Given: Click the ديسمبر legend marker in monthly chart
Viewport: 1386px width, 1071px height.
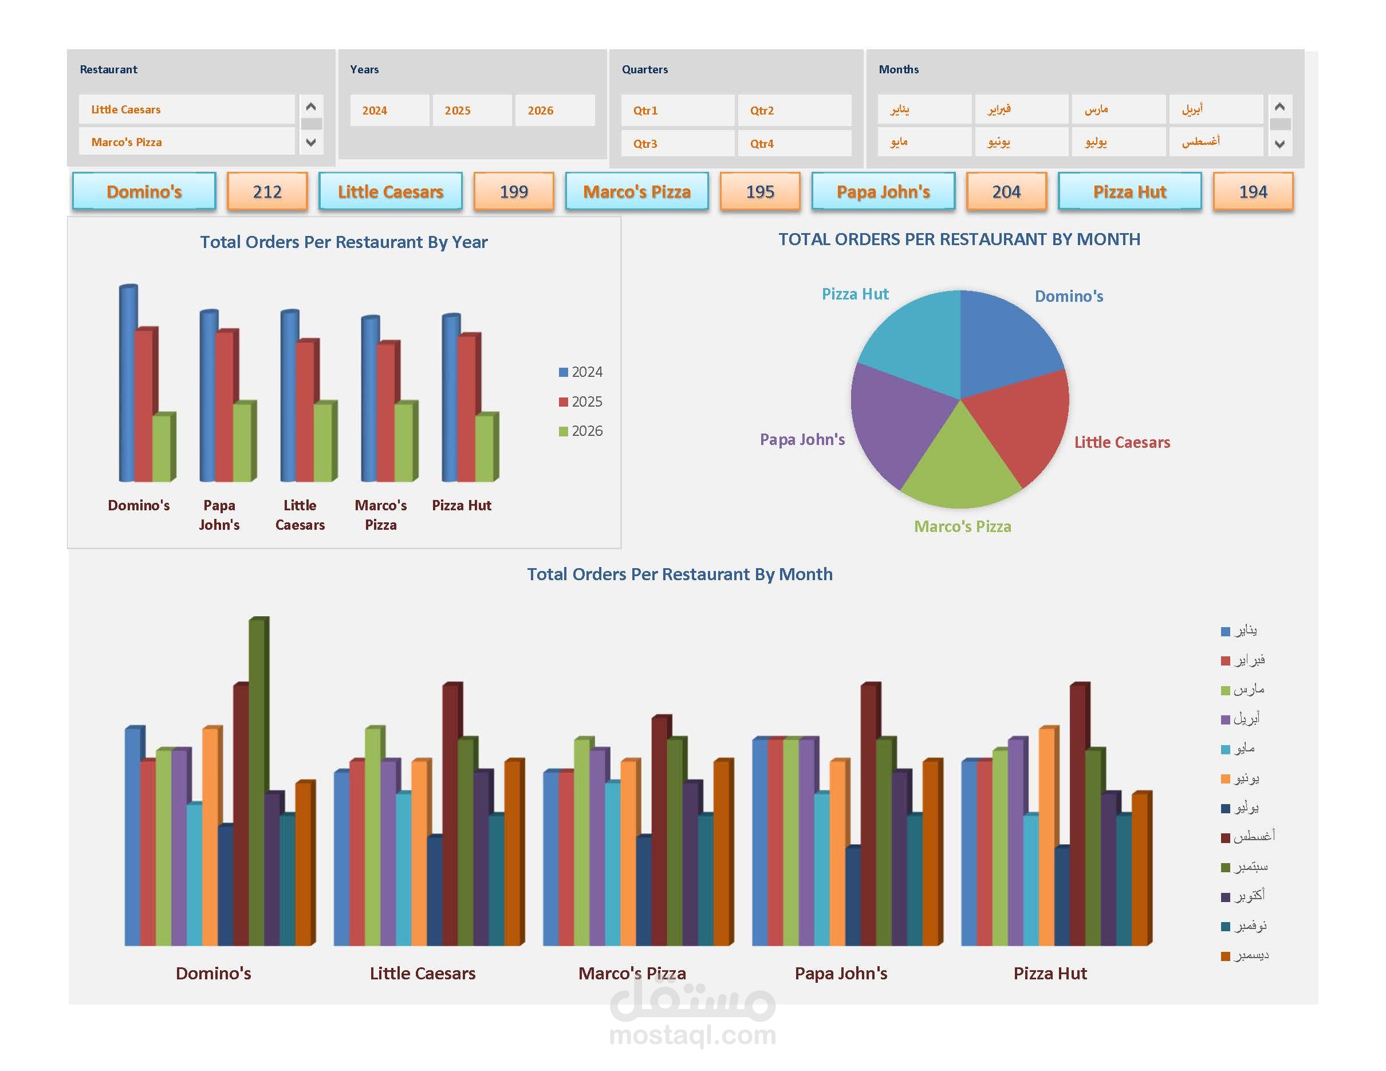Looking at the screenshot, I should tap(1226, 956).
